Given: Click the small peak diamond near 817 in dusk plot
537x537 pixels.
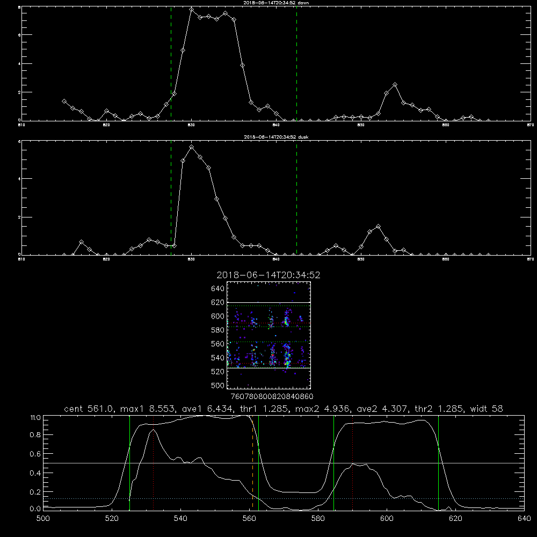Looking at the screenshot, I should click(81, 242).
